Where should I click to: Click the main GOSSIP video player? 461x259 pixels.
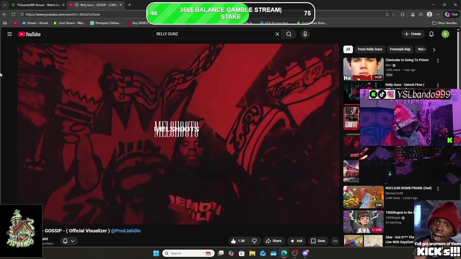[x=178, y=134]
